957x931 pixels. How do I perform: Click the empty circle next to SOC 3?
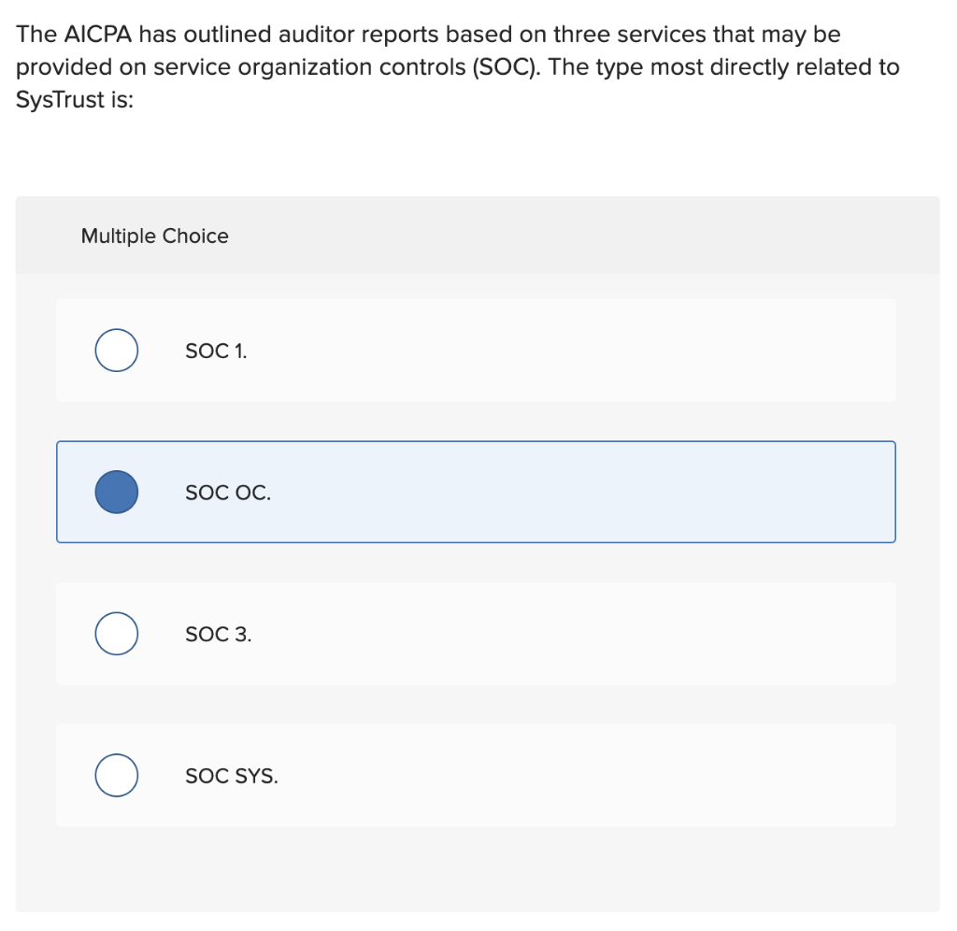click(116, 633)
